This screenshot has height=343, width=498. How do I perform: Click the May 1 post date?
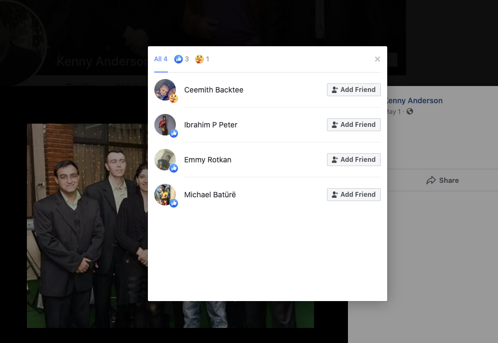[x=394, y=112]
